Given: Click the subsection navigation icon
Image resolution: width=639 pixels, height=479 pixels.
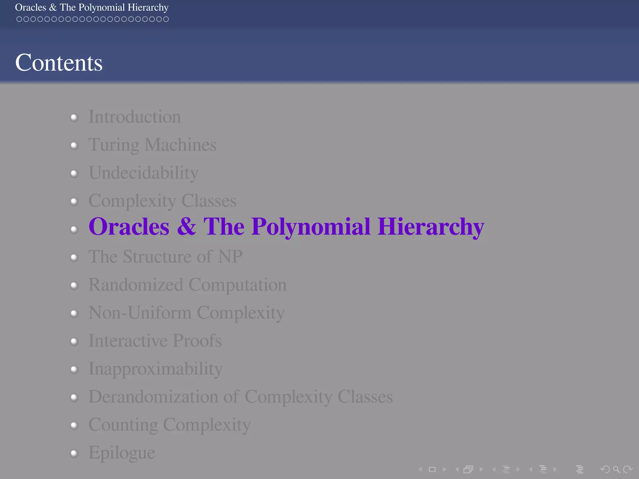Looking at the screenshot, I should (506, 469).
